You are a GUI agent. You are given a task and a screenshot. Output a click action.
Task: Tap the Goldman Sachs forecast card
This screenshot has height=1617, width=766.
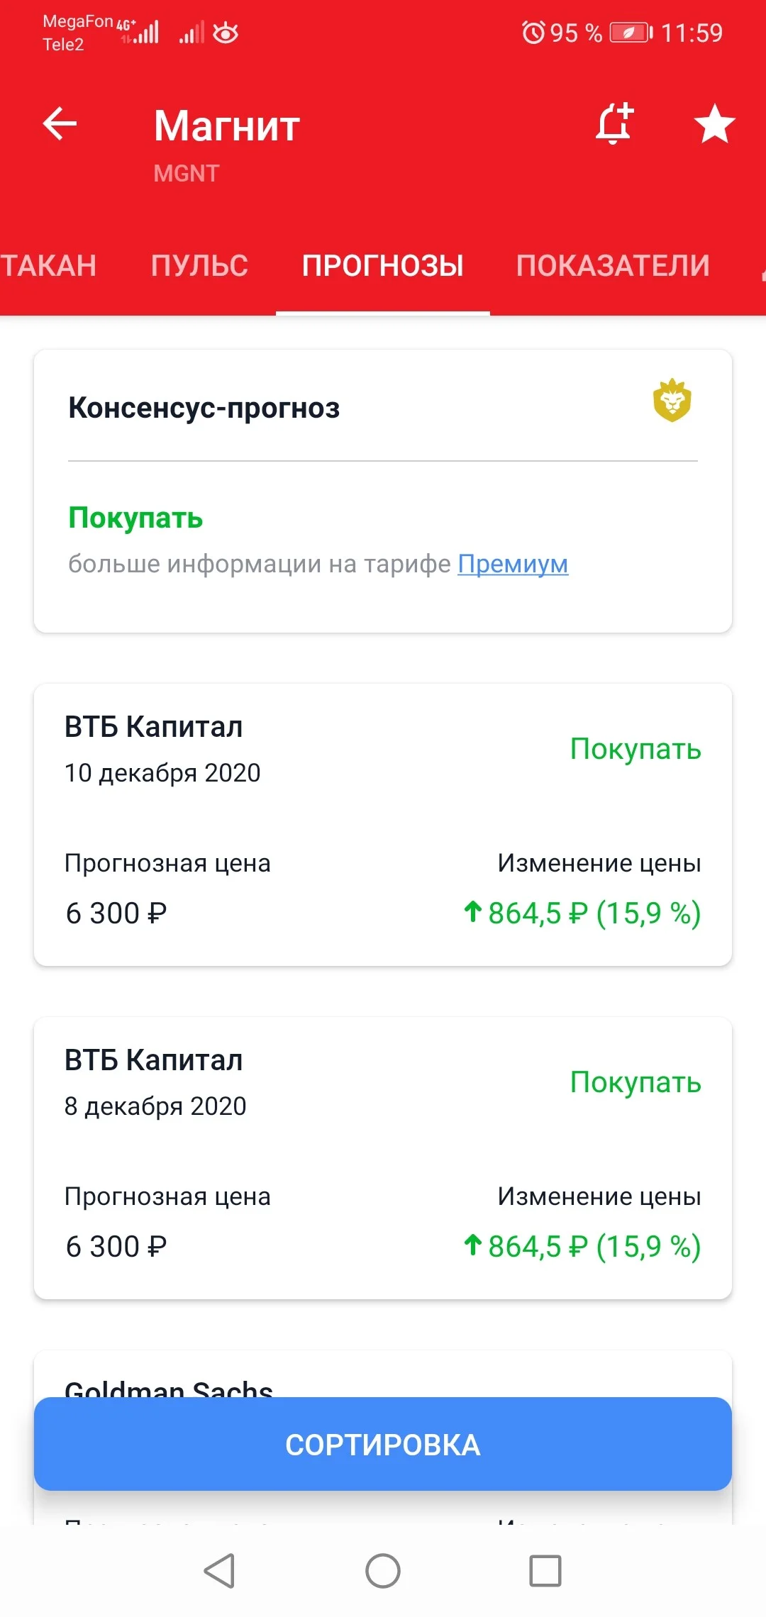click(383, 1374)
